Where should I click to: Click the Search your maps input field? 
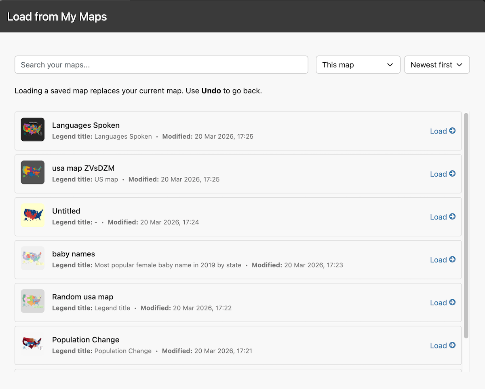(x=161, y=65)
